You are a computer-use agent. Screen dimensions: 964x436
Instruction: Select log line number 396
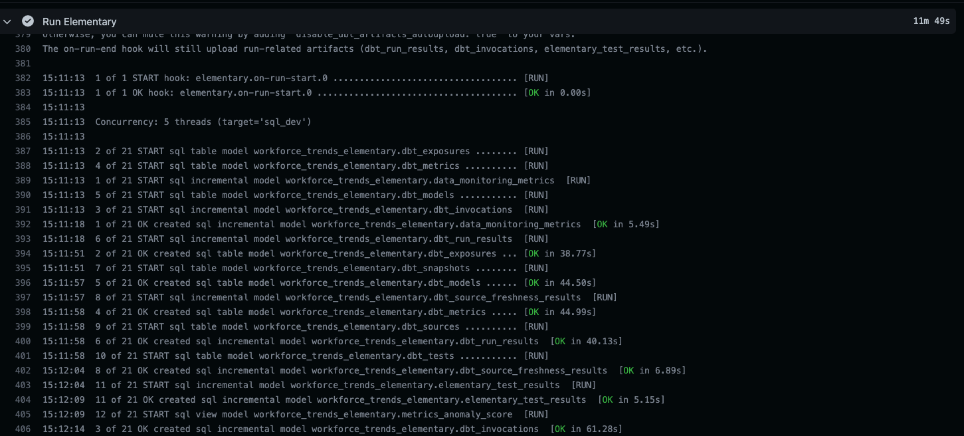[23, 282]
